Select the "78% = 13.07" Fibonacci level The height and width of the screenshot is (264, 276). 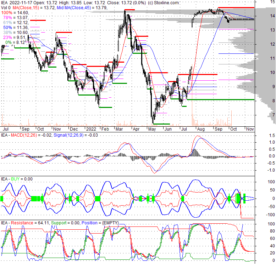pyautogui.click(x=16, y=18)
